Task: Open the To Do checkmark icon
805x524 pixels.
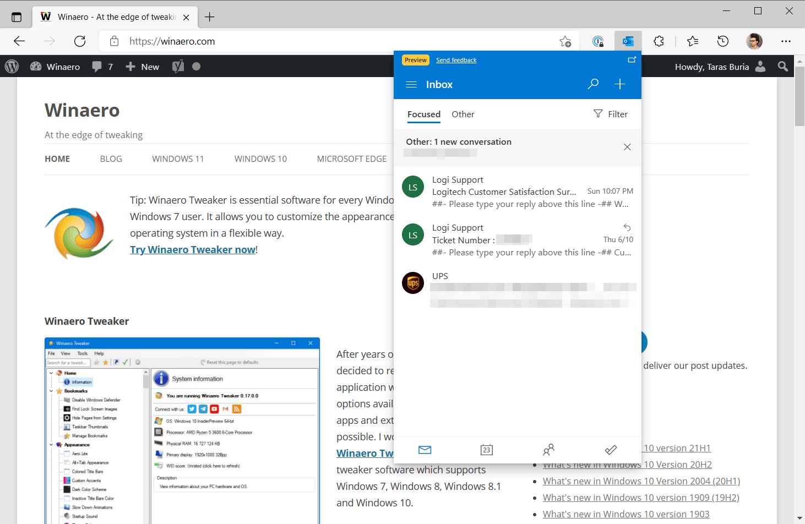Action: coord(611,450)
